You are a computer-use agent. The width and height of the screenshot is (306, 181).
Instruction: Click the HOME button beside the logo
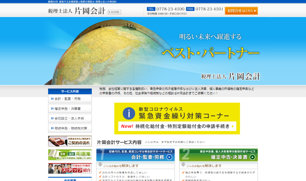click(114, 12)
